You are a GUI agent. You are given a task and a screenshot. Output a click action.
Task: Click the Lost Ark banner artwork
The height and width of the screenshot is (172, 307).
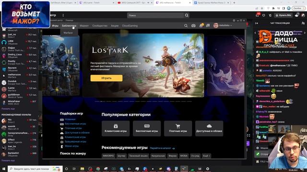tap(143, 65)
